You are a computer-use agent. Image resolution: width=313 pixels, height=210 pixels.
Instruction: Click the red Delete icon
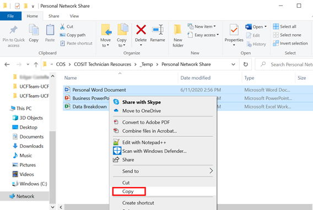pyautogui.click(x=141, y=30)
